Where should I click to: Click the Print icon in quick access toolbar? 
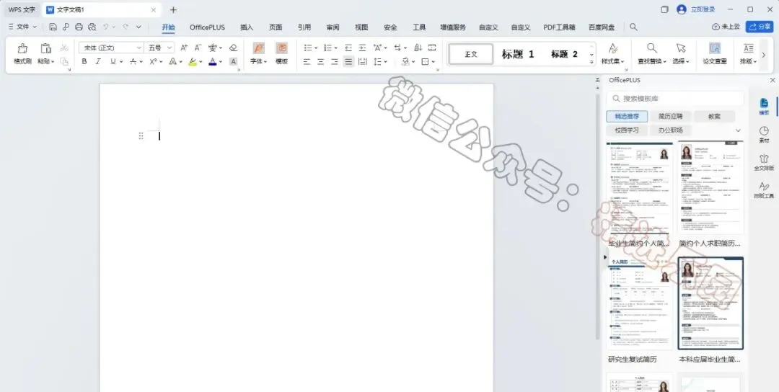(79, 27)
